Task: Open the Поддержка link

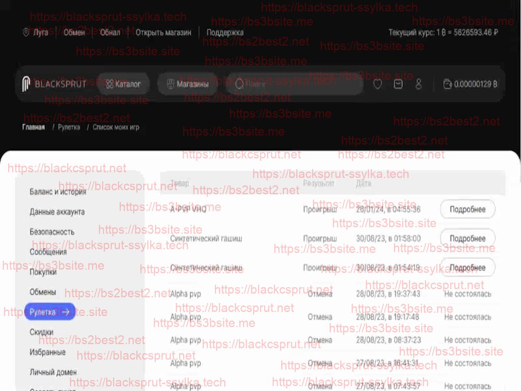Action: tap(225, 32)
